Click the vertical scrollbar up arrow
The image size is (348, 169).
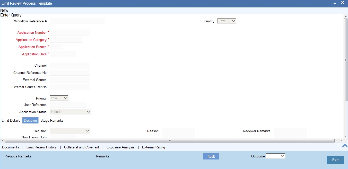click(x=345, y=16)
